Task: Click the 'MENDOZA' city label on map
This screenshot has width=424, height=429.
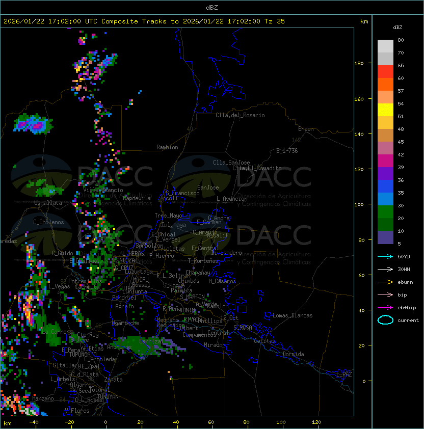Action: point(124,260)
